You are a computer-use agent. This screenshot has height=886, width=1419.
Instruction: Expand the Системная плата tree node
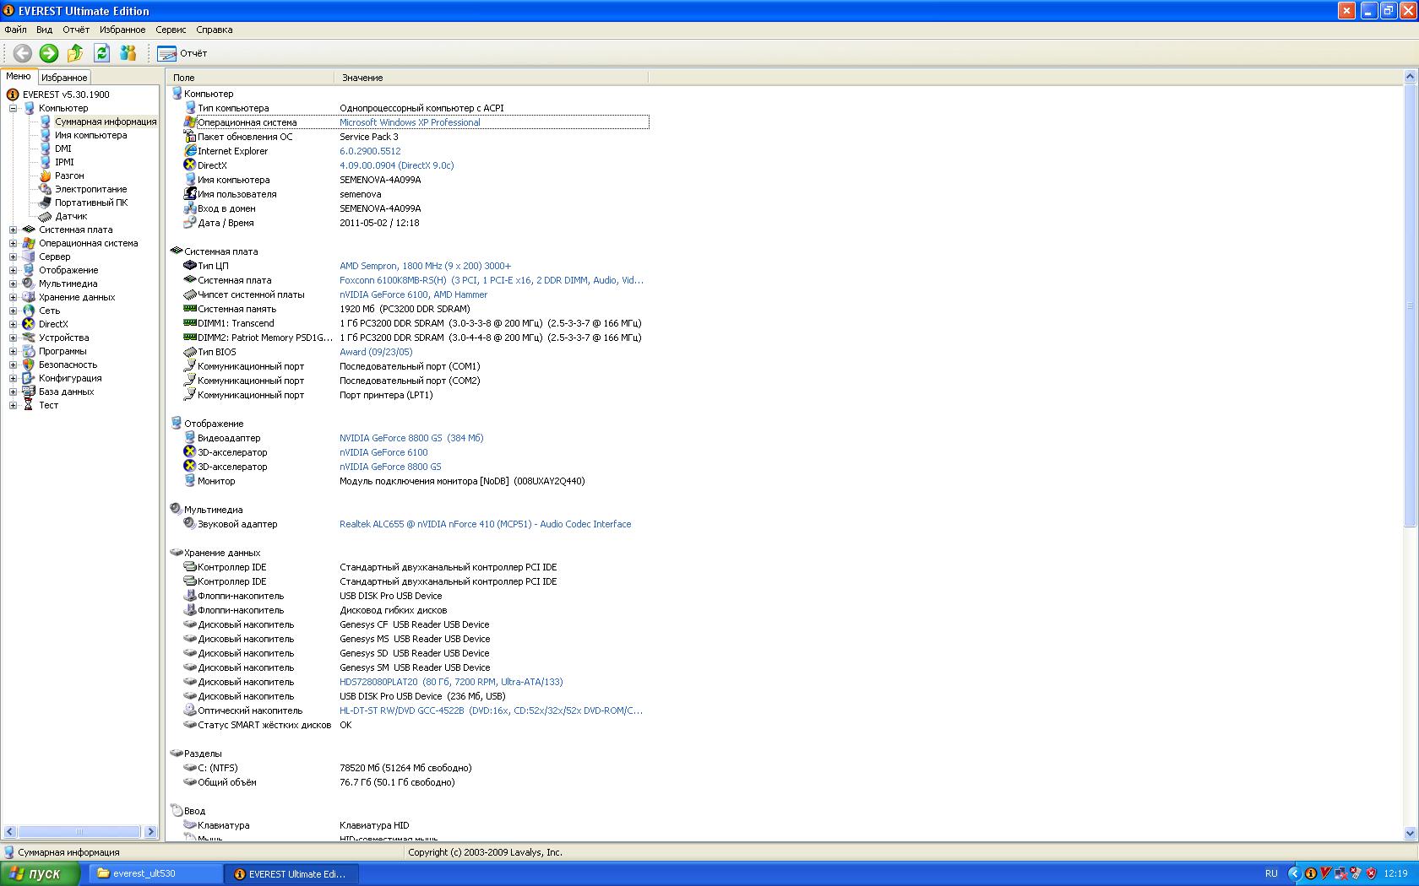(13, 230)
